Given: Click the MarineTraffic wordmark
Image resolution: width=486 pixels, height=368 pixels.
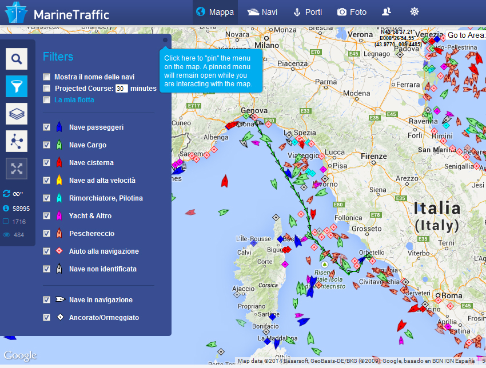Looking at the screenshot, I should point(71,14).
